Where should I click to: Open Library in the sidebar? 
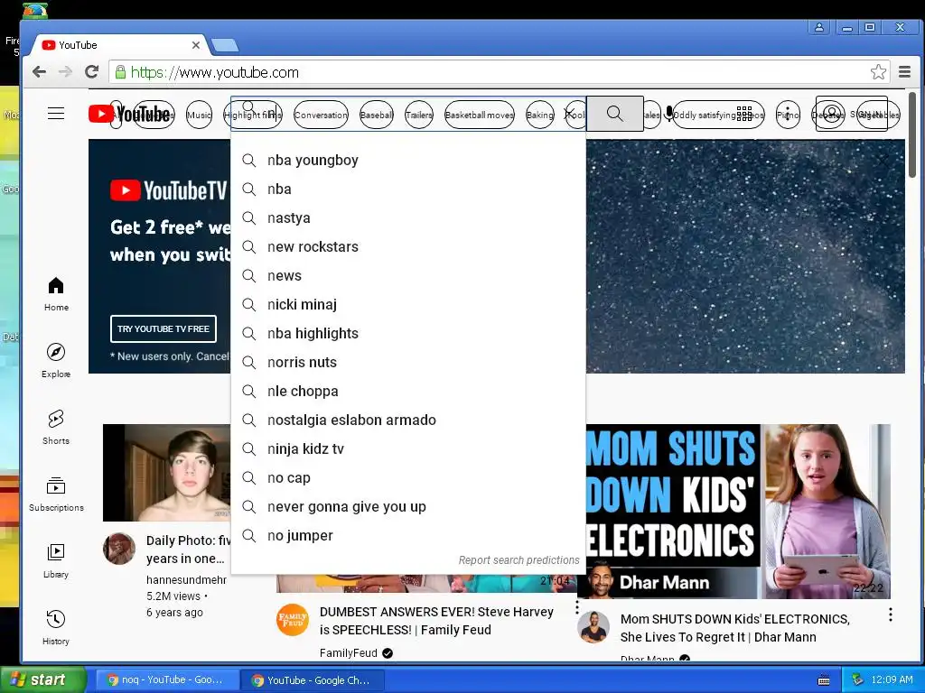(x=56, y=560)
